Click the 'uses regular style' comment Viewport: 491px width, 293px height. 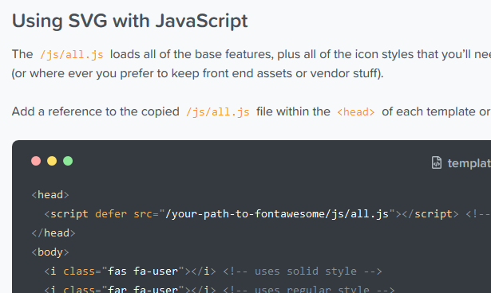click(309, 290)
